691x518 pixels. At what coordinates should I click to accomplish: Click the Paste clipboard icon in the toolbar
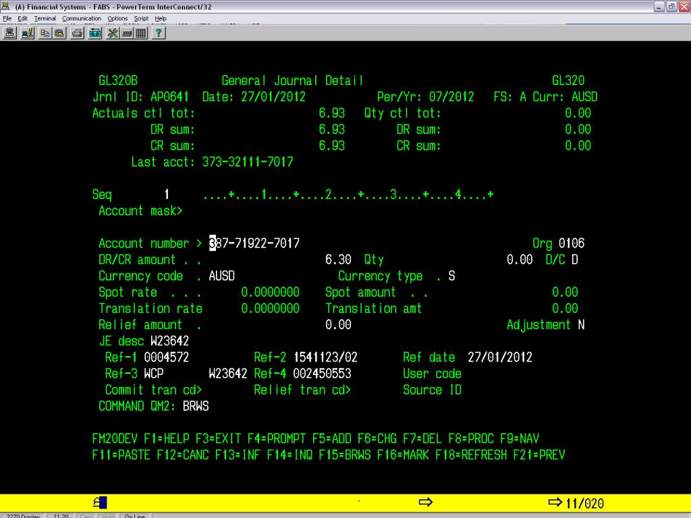(59, 33)
